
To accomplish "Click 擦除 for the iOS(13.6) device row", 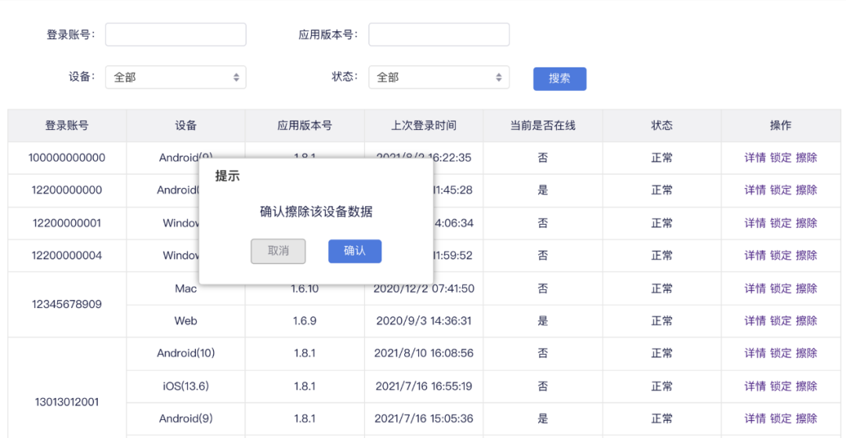I will tap(806, 386).
